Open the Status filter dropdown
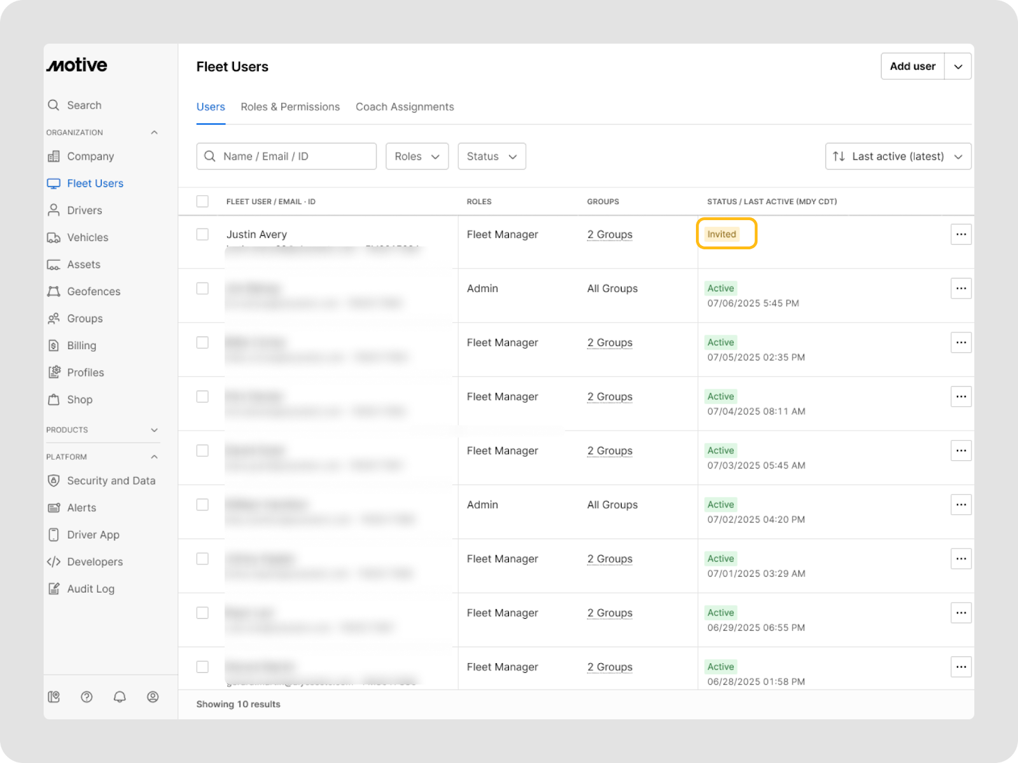The height and width of the screenshot is (763, 1018). pyautogui.click(x=491, y=156)
